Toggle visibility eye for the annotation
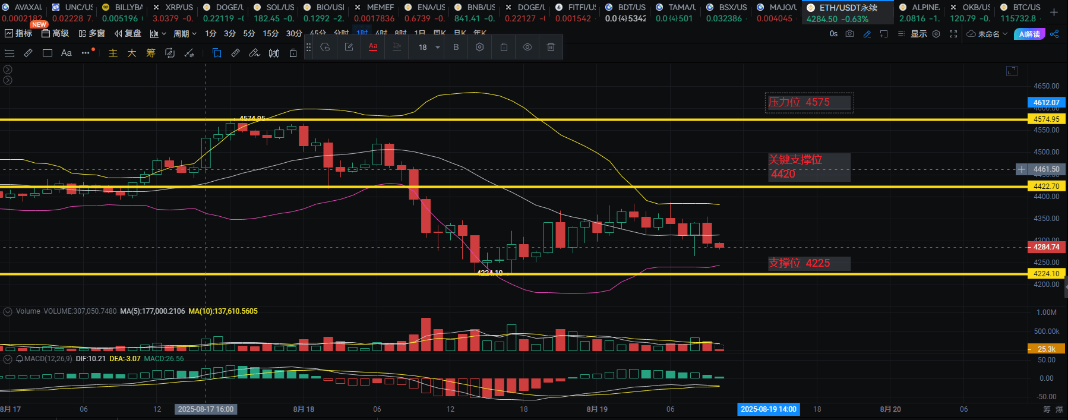The height and width of the screenshot is (420, 1068). [527, 47]
